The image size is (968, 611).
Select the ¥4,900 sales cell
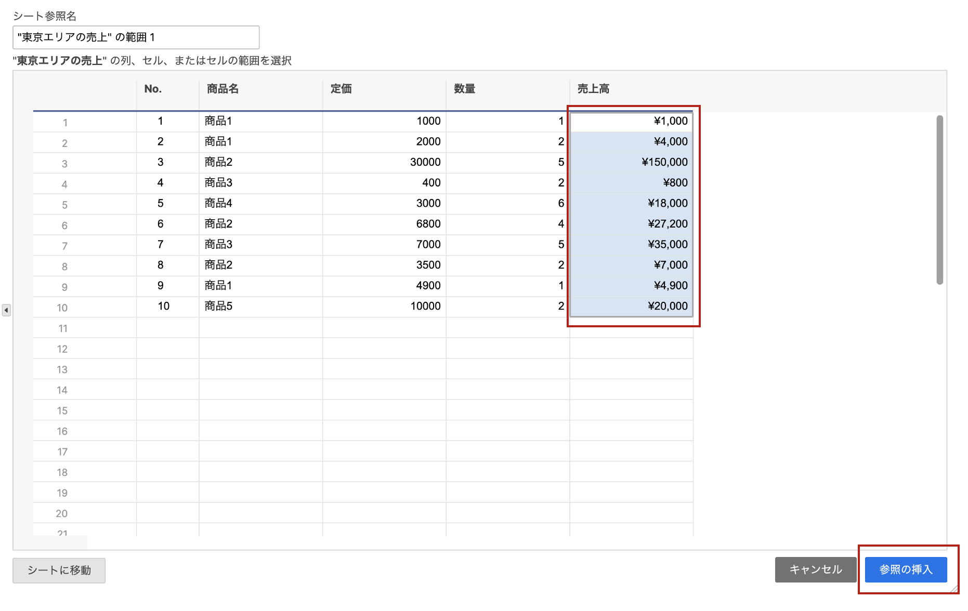[631, 286]
